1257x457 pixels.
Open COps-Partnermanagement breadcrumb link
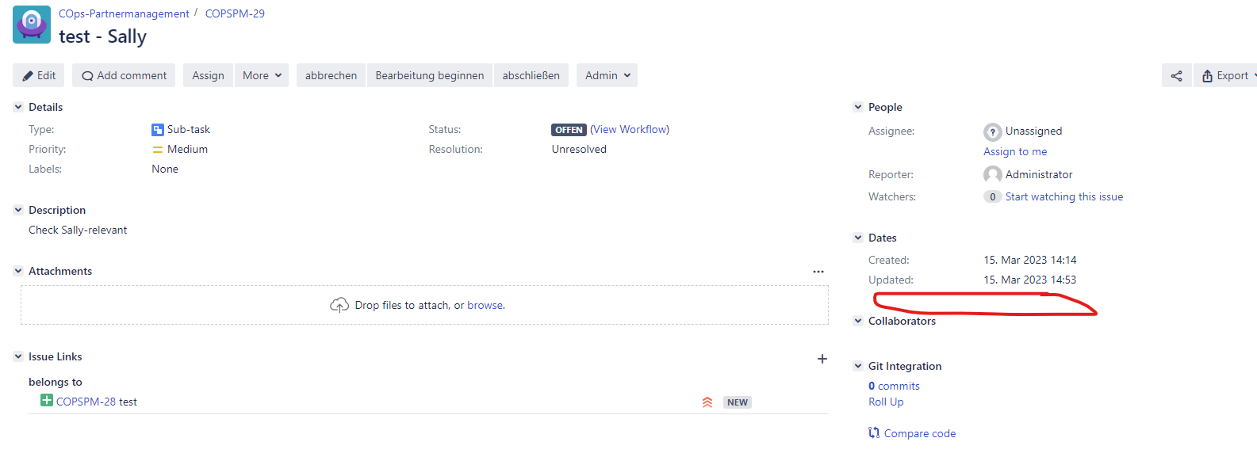(124, 13)
